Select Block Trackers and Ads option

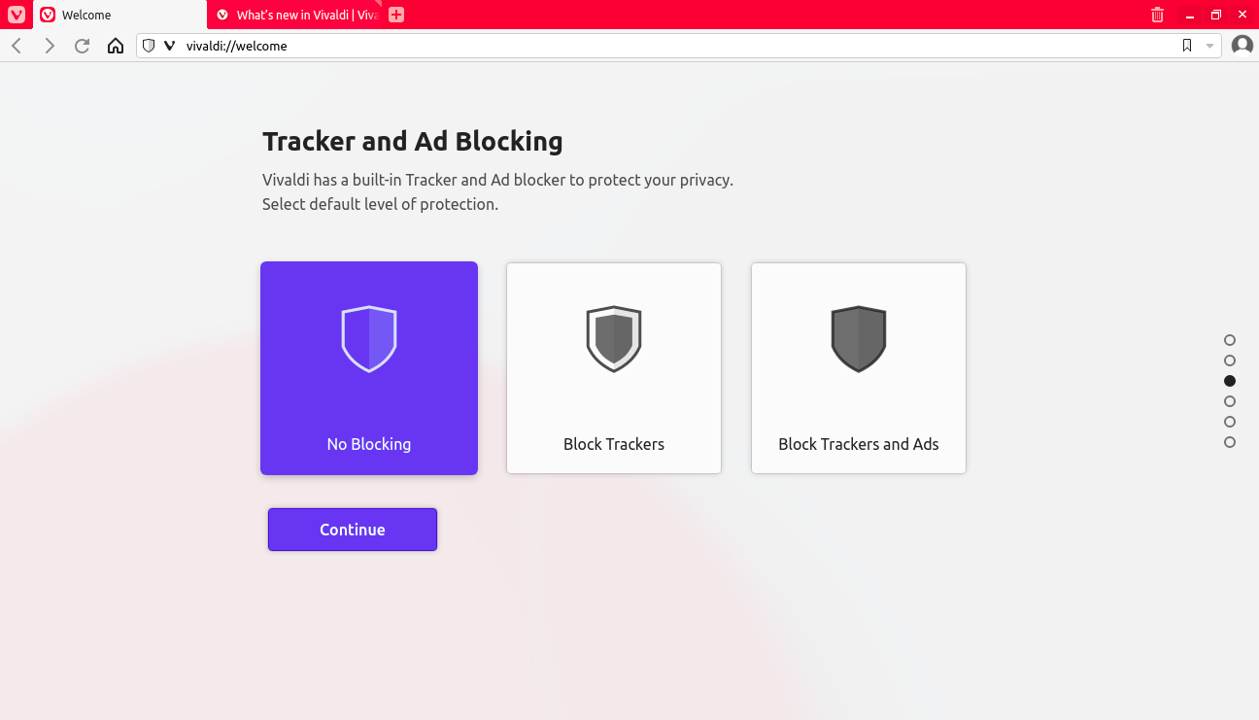(x=859, y=368)
